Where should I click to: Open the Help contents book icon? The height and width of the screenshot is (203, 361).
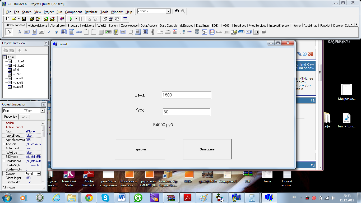[62, 19]
